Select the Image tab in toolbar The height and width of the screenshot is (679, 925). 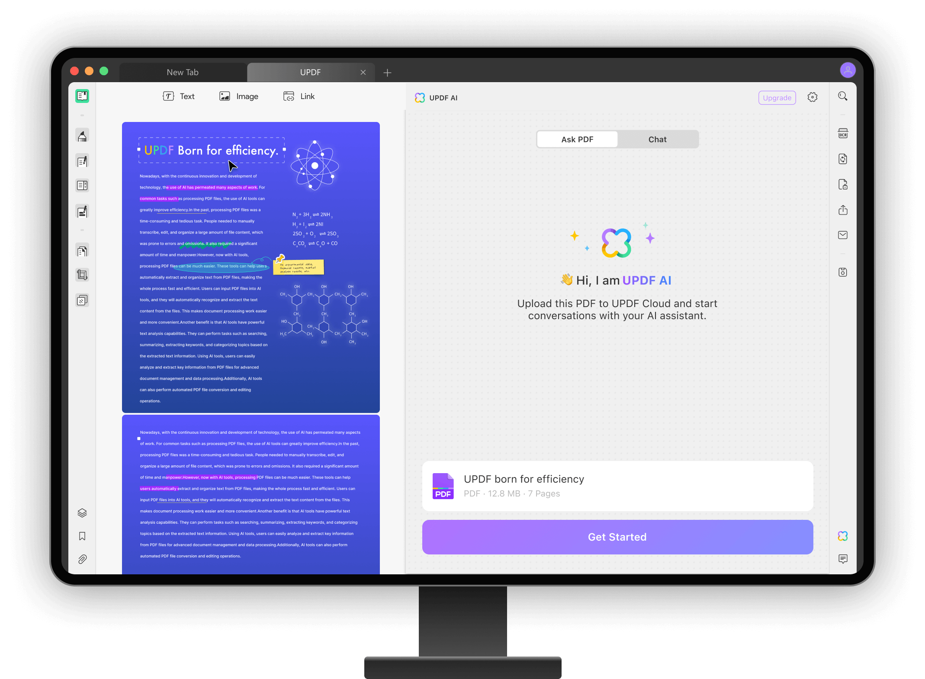click(238, 96)
